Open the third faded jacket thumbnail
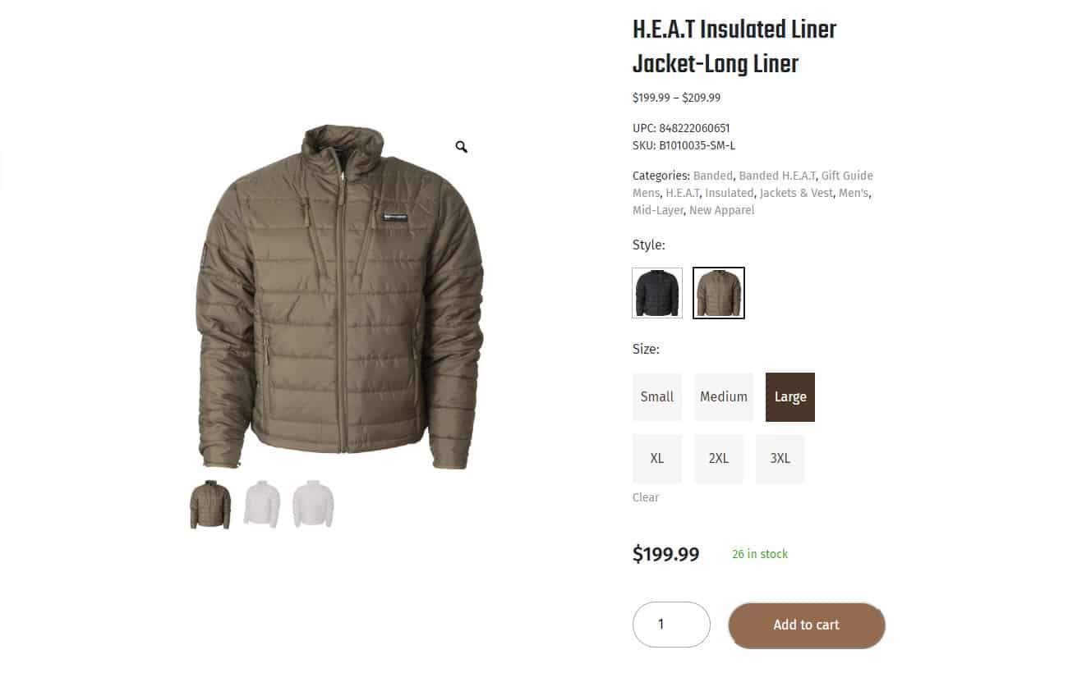This screenshot has height=673, width=1068. click(x=313, y=505)
